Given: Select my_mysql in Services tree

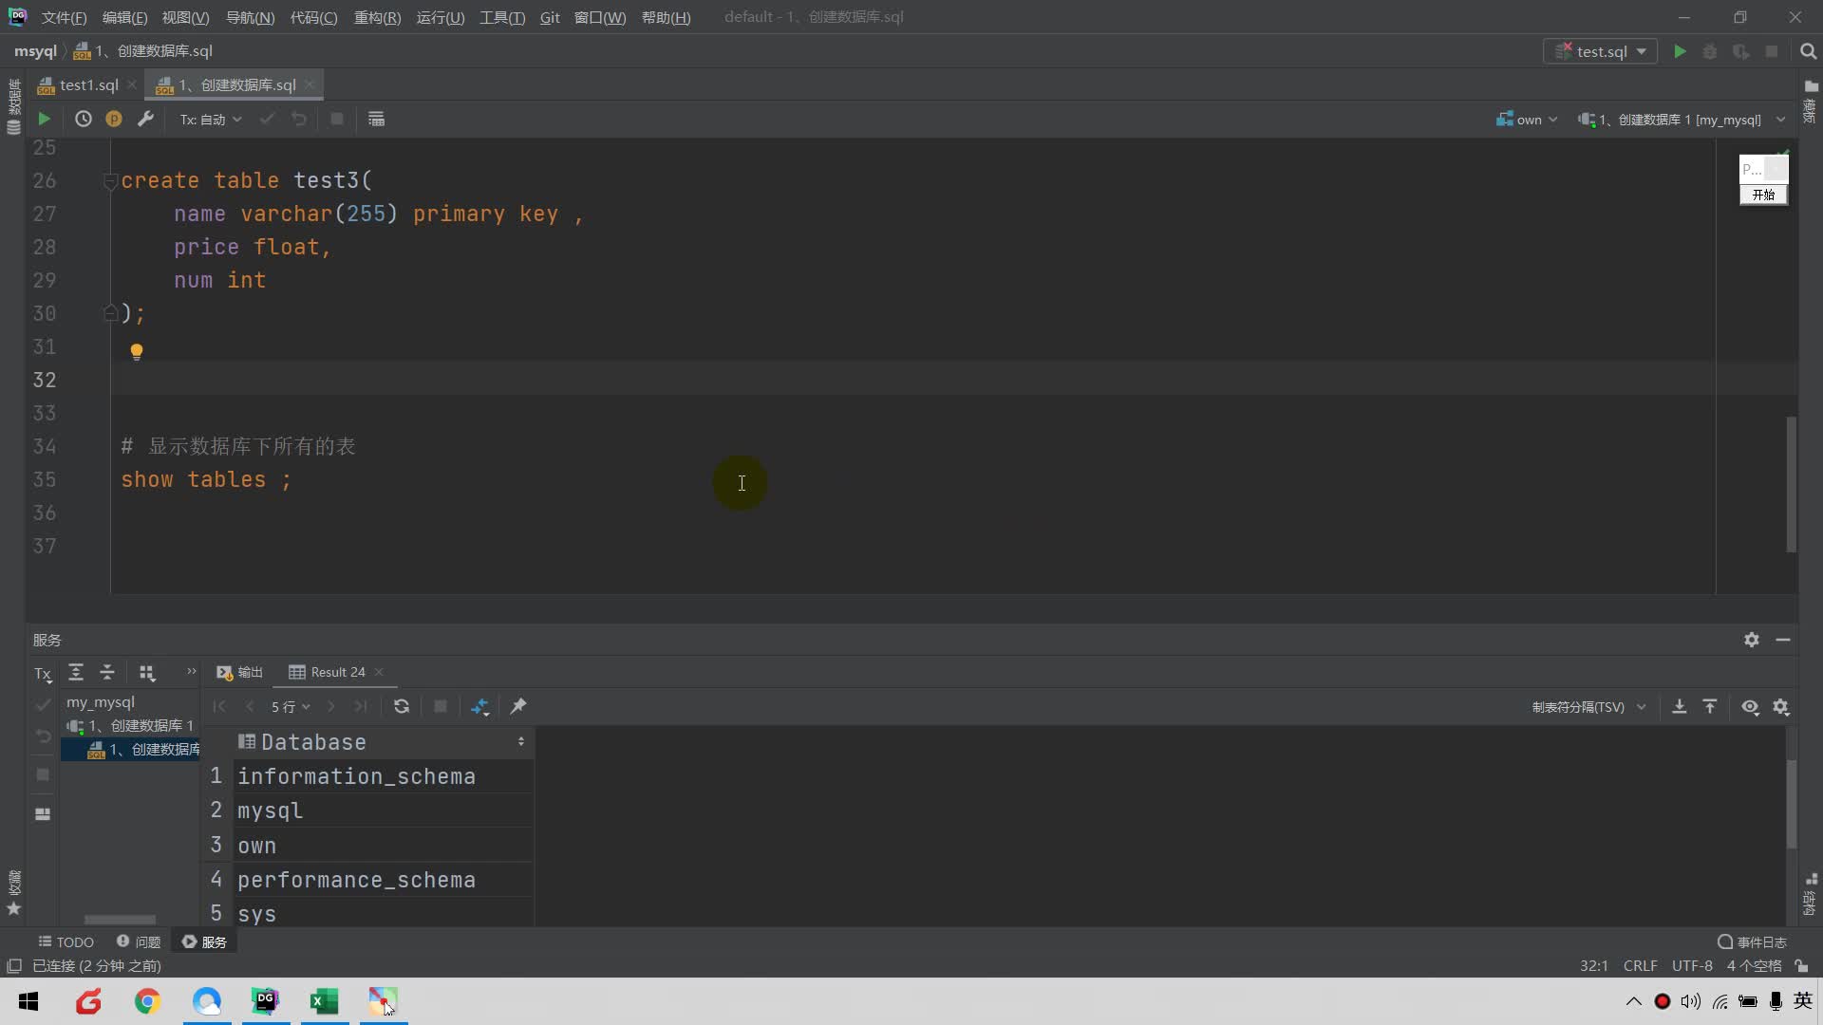Looking at the screenshot, I should pos(101,702).
